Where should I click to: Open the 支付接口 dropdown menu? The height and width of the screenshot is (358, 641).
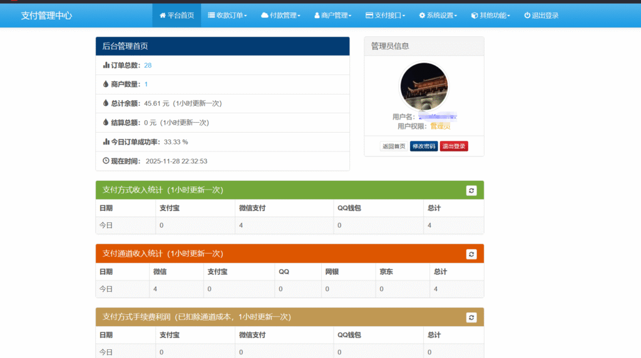pyautogui.click(x=386, y=15)
